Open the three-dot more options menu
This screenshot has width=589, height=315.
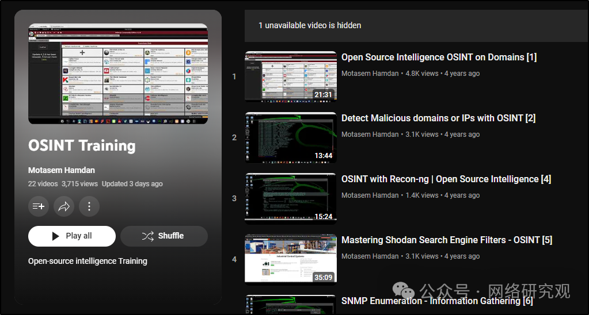point(89,206)
